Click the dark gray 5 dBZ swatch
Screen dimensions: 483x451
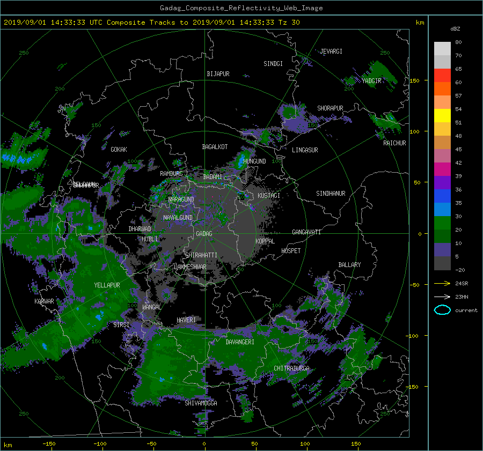442,263
